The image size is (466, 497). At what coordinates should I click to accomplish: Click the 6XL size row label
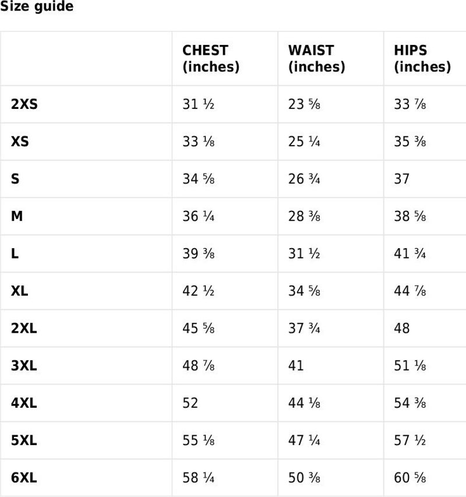click(24, 478)
